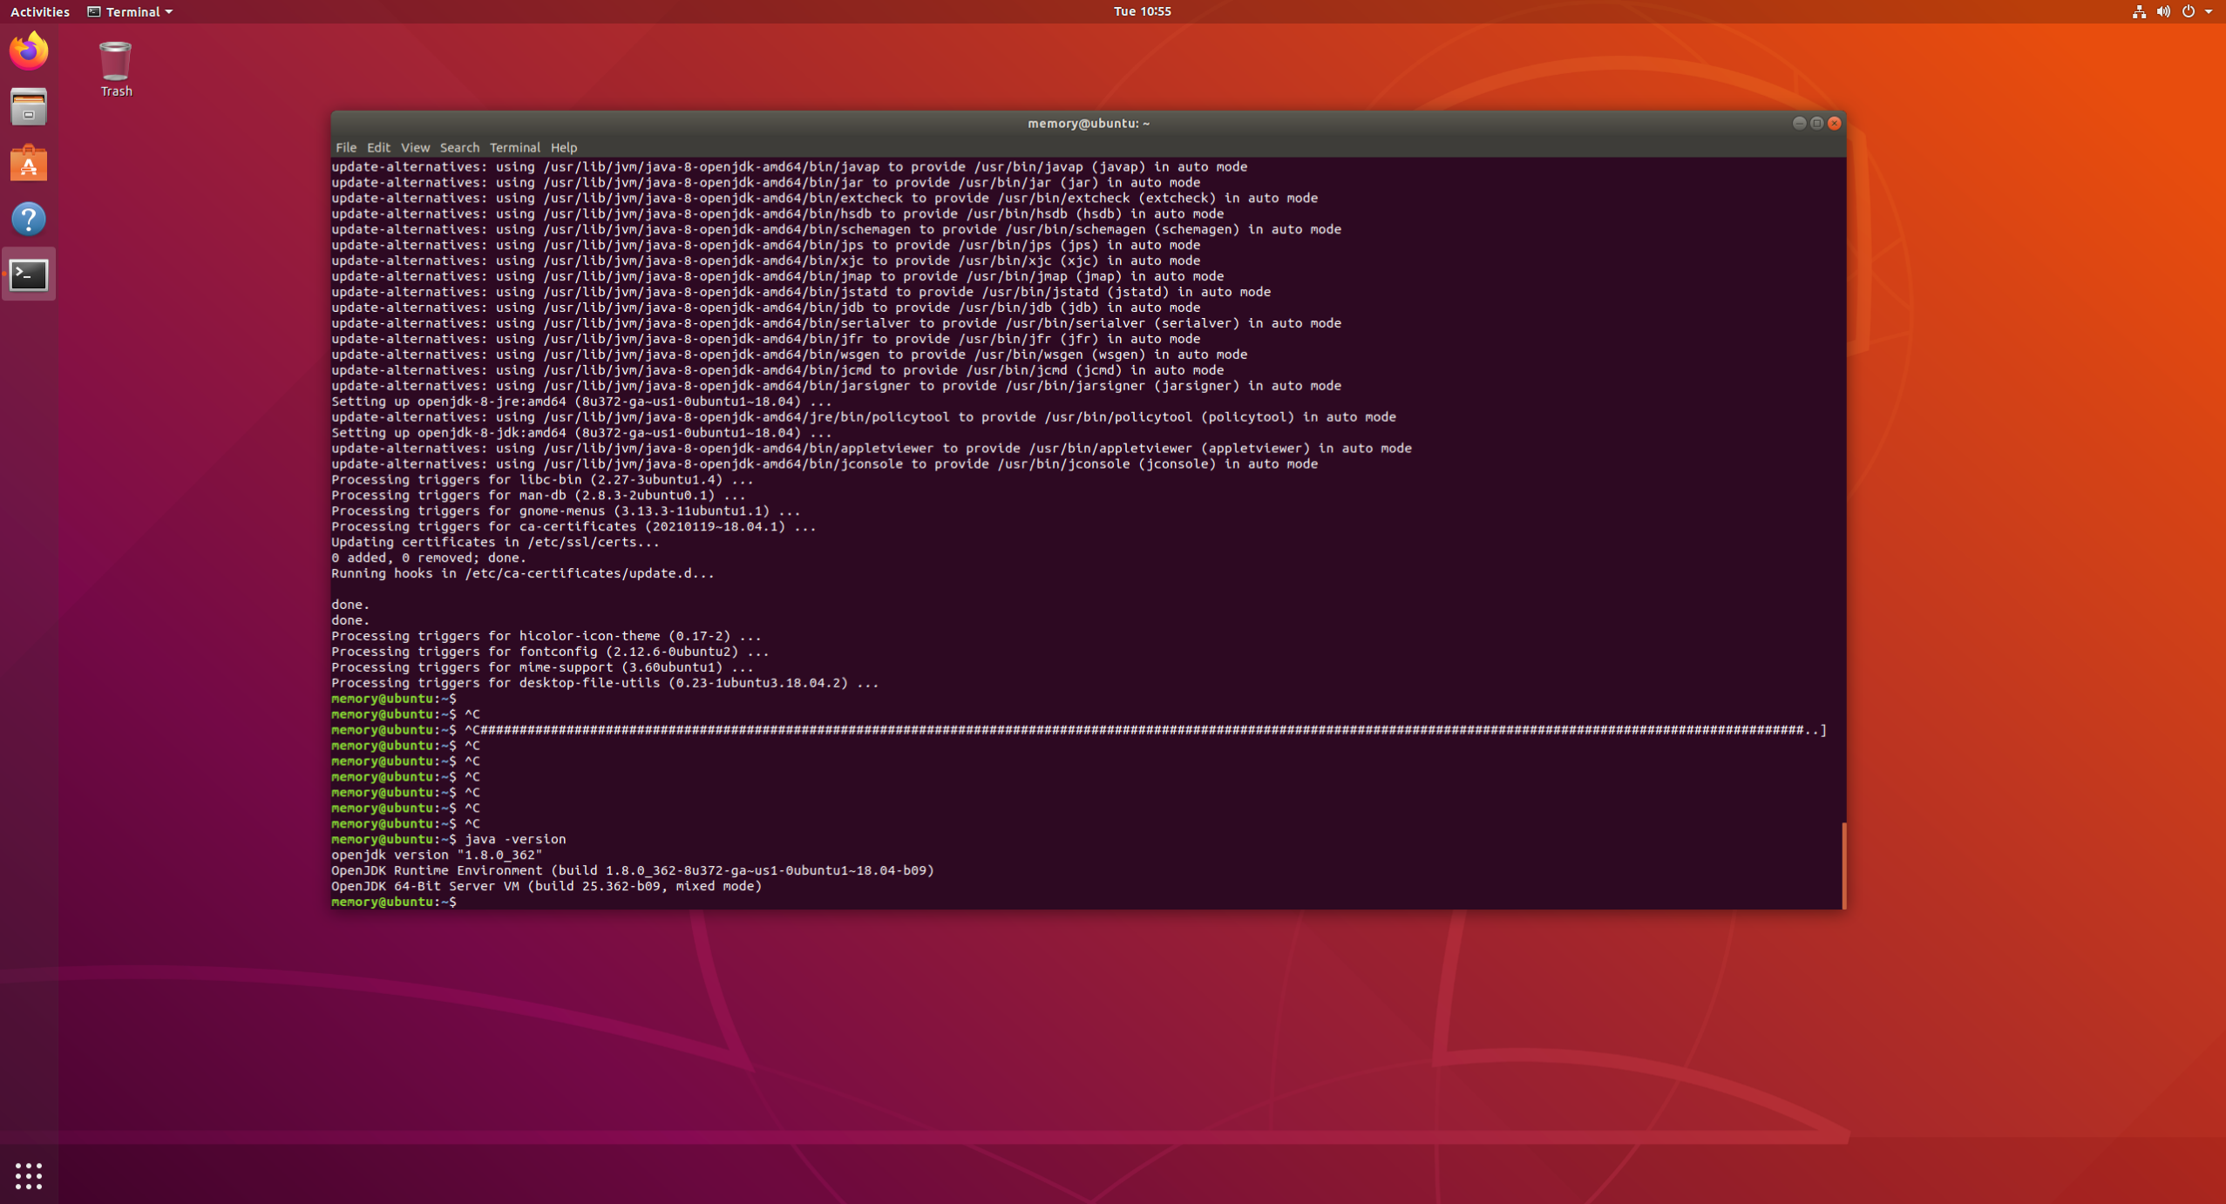
Task: Click 'Processing triggers for hicolor-icon-theme' line
Action: coord(546,636)
